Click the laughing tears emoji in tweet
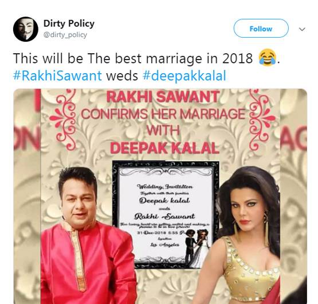The image size is (318, 304). pyautogui.click(x=268, y=58)
